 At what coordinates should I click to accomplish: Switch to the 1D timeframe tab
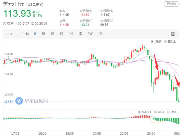pyautogui.click(x=80, y=33)
